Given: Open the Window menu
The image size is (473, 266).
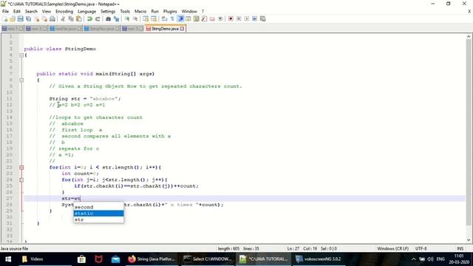Looking at the screenshot, I should [x=189, y=11].
